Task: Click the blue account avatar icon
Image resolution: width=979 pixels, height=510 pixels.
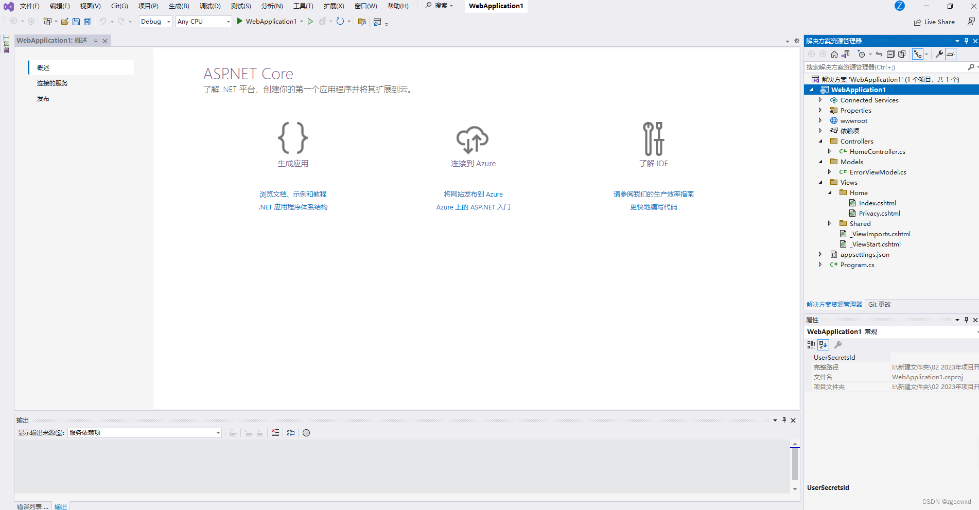Action: (900, 6)
